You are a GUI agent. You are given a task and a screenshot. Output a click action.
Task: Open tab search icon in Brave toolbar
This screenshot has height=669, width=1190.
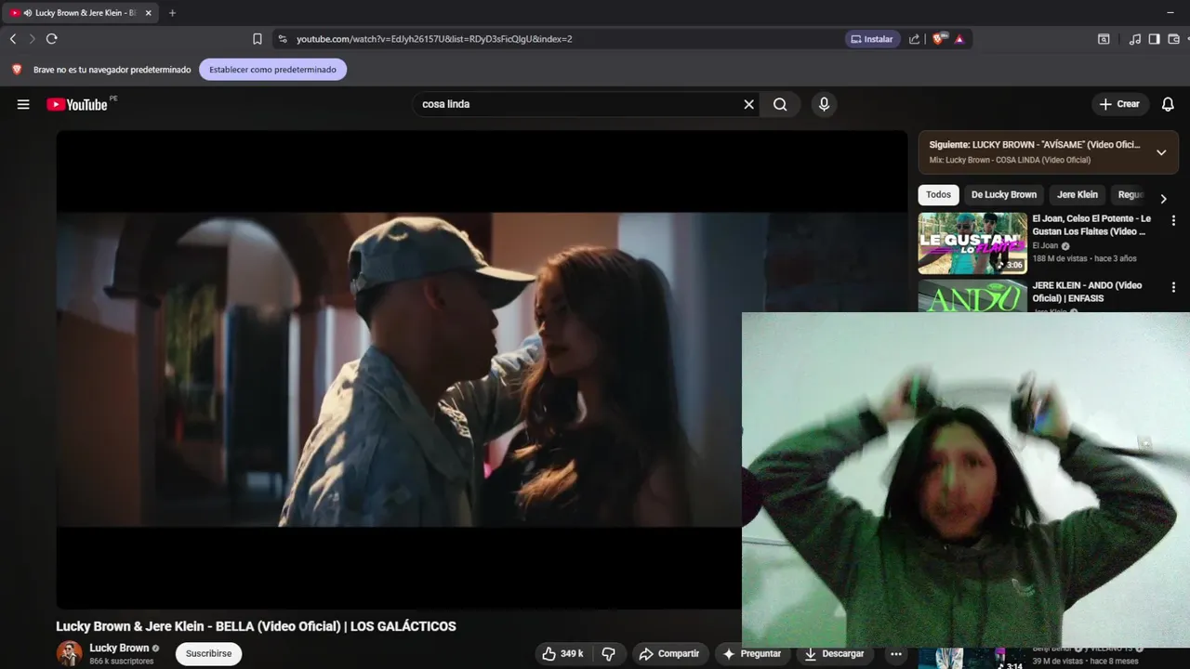click(1104, 39)
